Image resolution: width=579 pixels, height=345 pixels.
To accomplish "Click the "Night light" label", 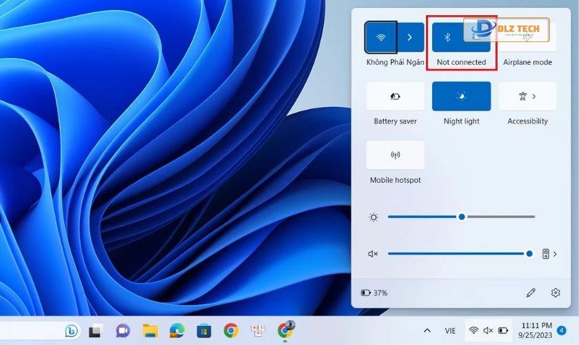I will click(461, 121).
